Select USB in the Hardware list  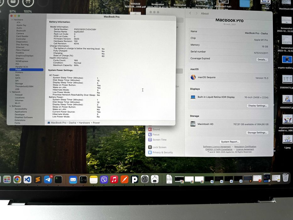(x=17, y=89)
